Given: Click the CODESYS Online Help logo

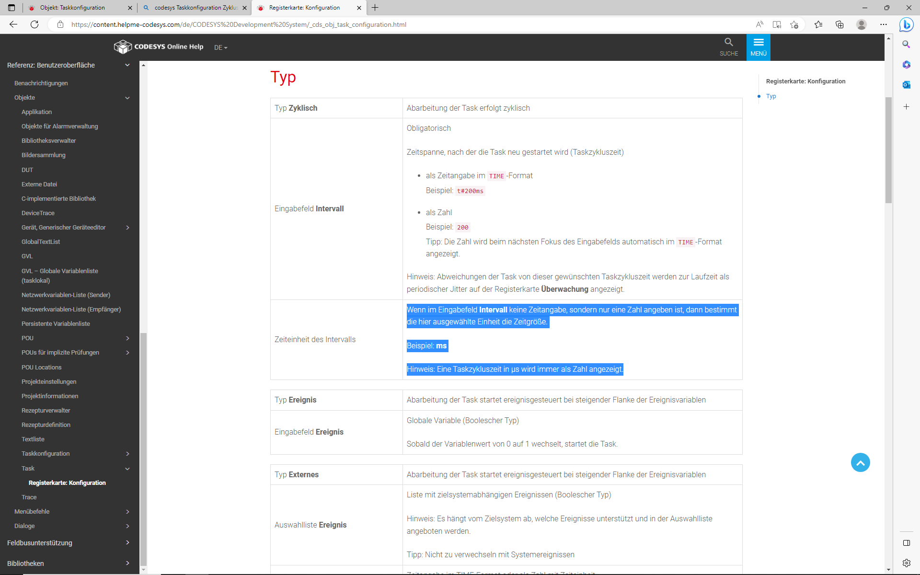Looking at the screenshot, I should [x=159, y=47].
